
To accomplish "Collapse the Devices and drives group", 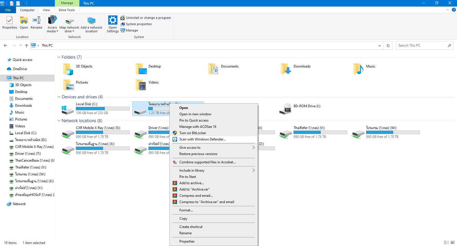I will [x=59, y=97].
